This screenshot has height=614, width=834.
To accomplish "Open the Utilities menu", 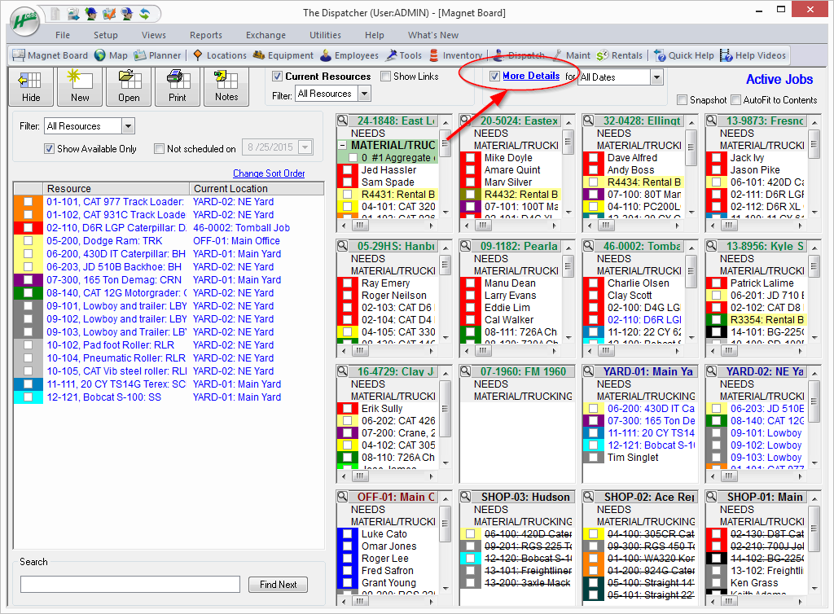I will tap(325, 35).
